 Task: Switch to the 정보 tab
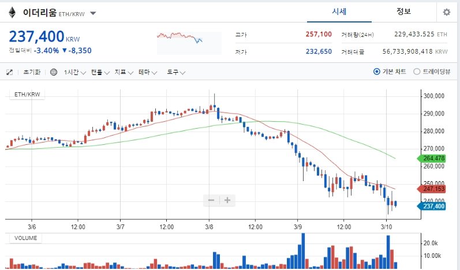click(x=403, y=12)
